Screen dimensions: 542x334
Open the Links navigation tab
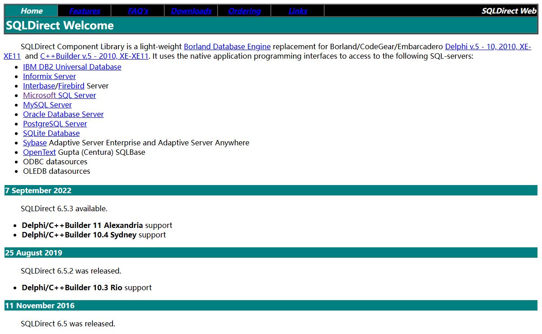[298, 11]
